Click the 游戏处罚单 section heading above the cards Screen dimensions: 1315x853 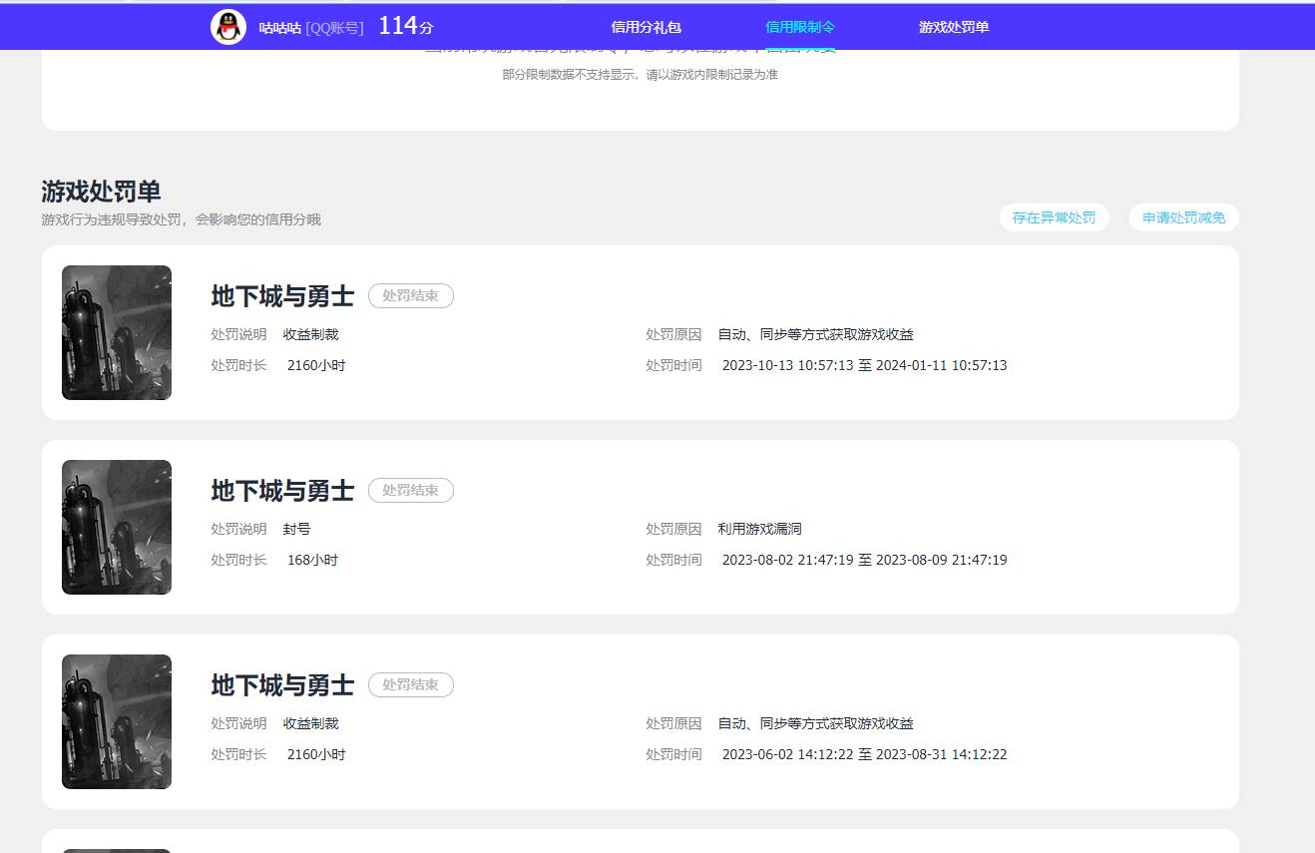click(101, 192)
